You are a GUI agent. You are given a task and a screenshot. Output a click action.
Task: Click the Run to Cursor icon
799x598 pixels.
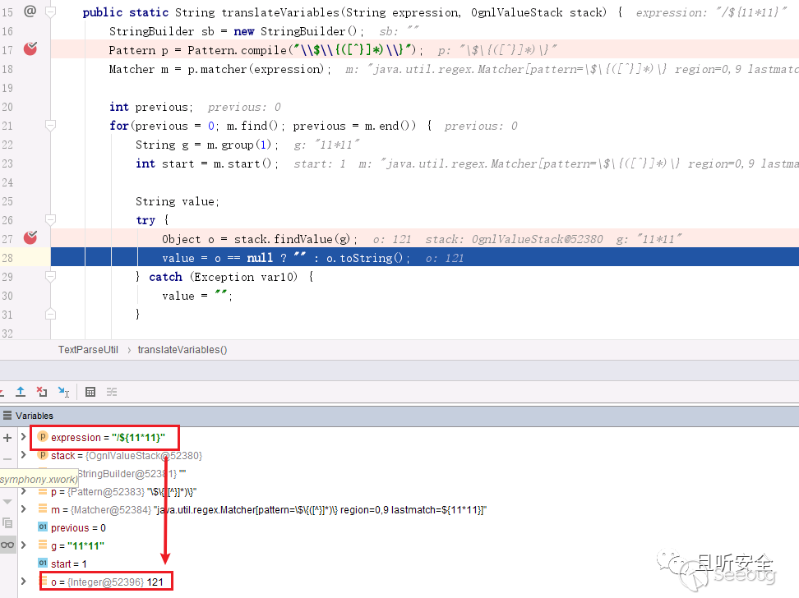tap(63, 392)
